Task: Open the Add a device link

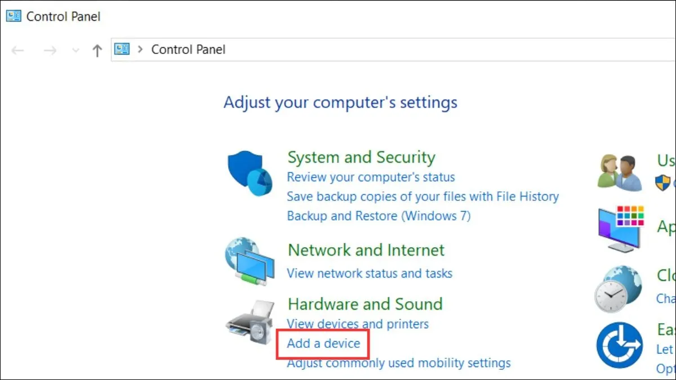Action: point(322,343)
